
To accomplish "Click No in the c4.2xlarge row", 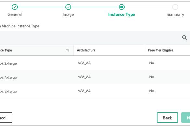I will pos(152,63).
